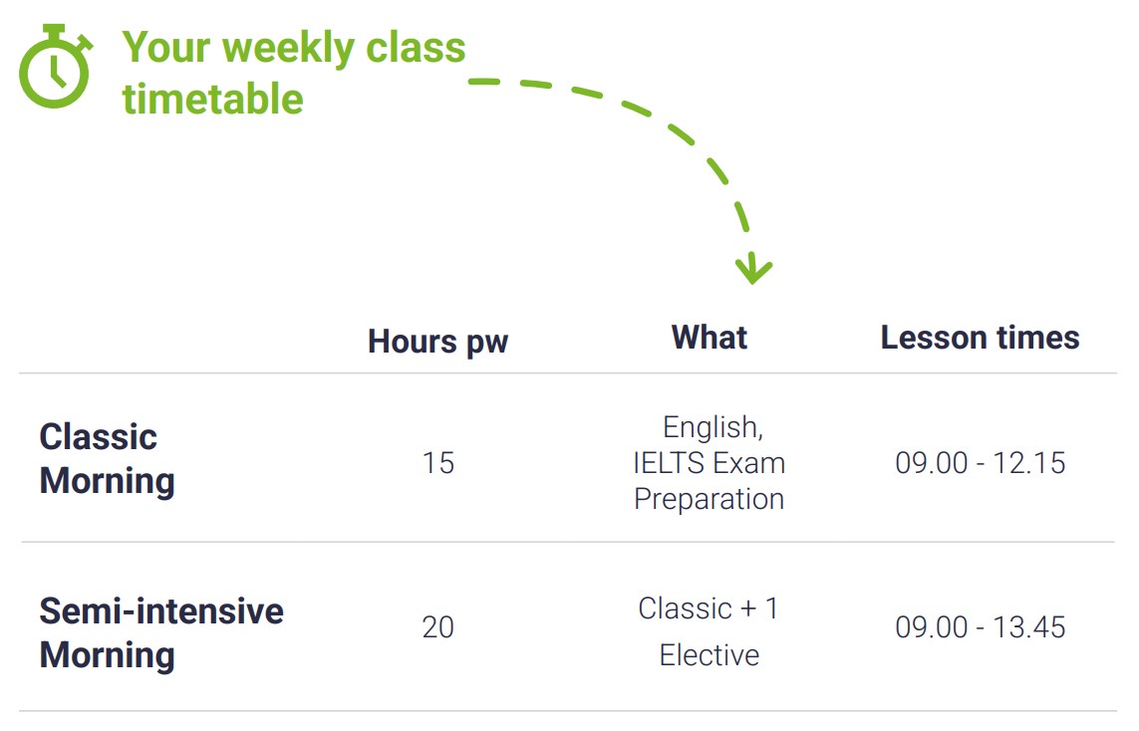
Task: Select the 'Your weekly class timetable' heading
Action: 293,73
